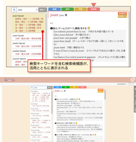
Task: Click the gold close-examples button in full-page view
Action: click(100, 92)
